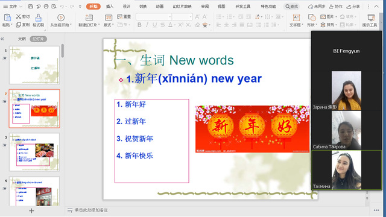Expand the font name dropdown
Image resolution: width=386 pixels, height=217 pixels.
170,17
